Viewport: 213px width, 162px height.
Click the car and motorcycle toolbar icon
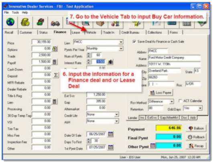(x=55, y=23)
